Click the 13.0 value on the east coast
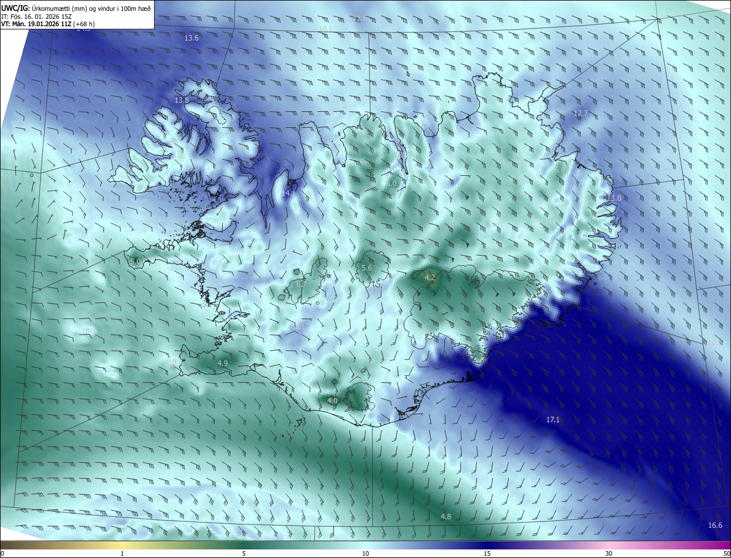 click(x=614, y=198)
